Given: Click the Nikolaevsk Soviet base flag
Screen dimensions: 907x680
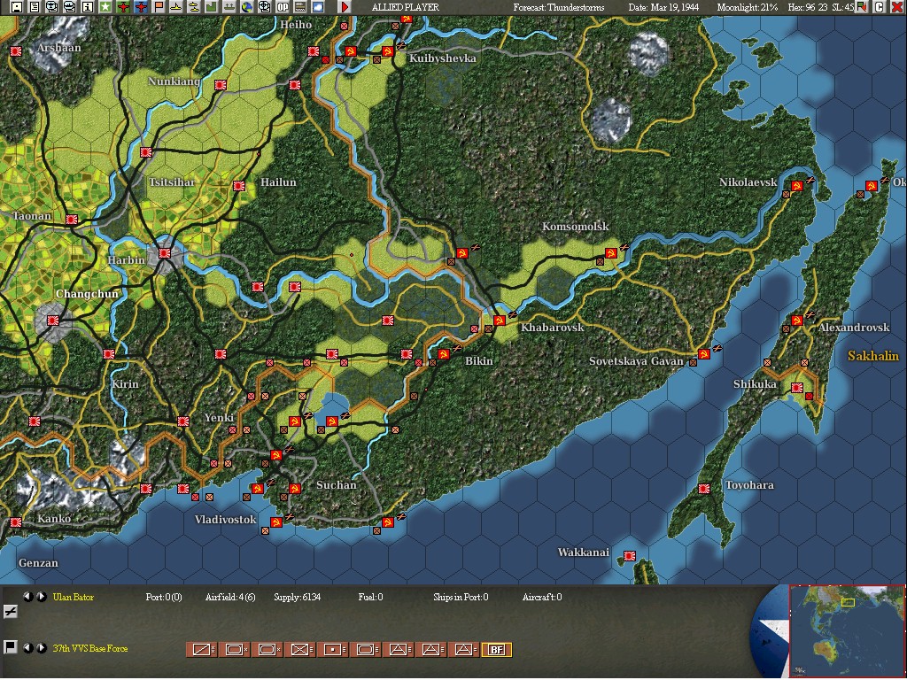Looking at the screenshot, I should click(x=796, y=186).
